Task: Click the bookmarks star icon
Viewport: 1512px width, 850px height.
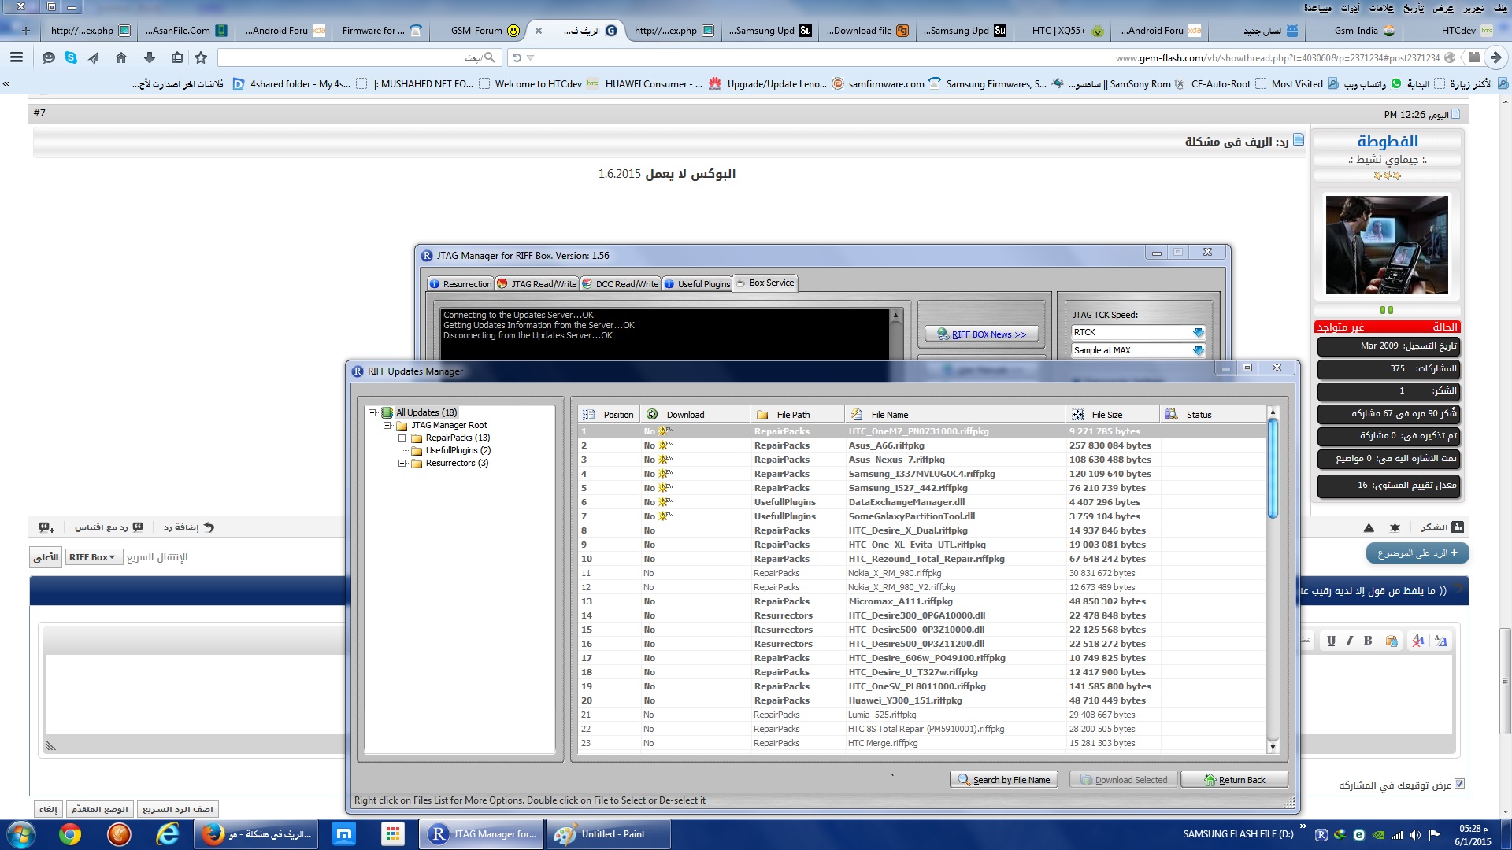Action: (x=201, y=57)
